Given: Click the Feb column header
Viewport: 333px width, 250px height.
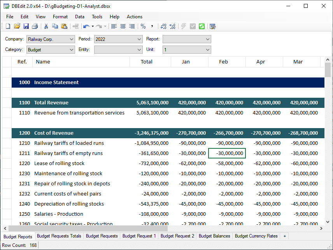Looking at the screenshot, I should coord(227,62).
